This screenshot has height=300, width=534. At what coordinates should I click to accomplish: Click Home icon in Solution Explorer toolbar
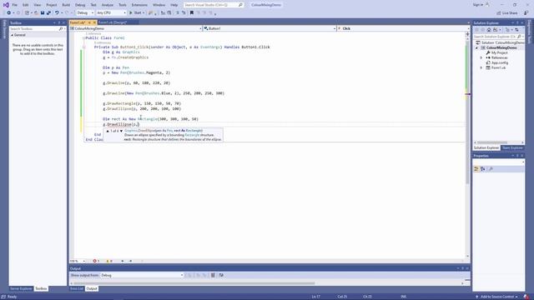pyautogui.click(x=489, y=30)
